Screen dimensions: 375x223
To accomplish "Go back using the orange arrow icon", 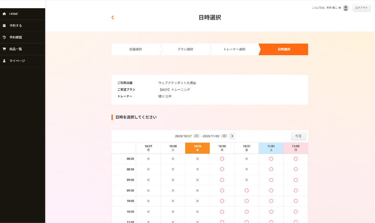I will click(x=112, y=18).
